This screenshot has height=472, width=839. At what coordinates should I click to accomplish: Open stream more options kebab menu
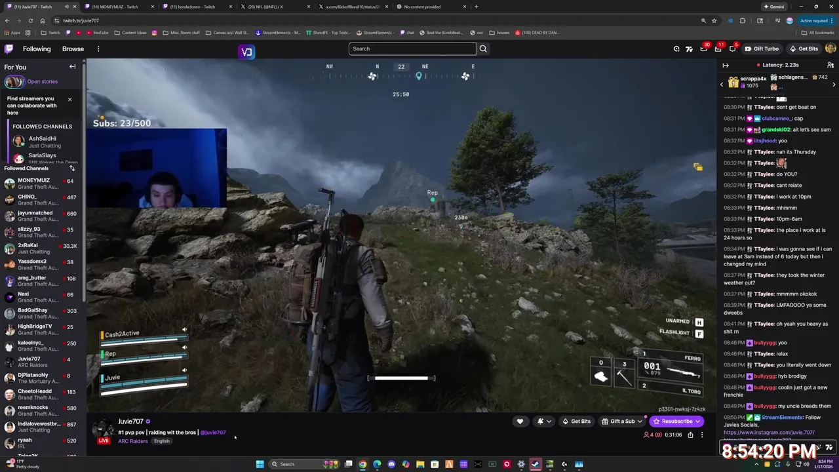(701, 435)
